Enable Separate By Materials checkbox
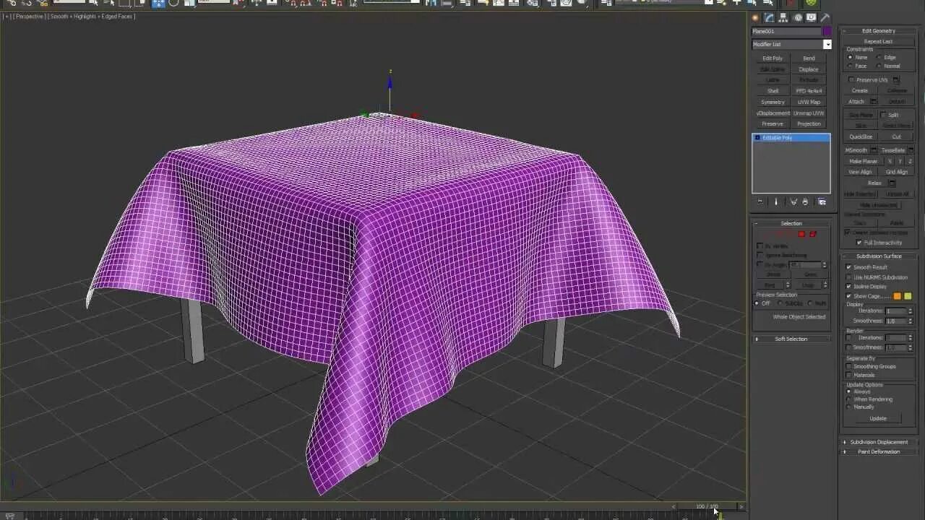Screen dimensions: 925x520 (849, 375)
